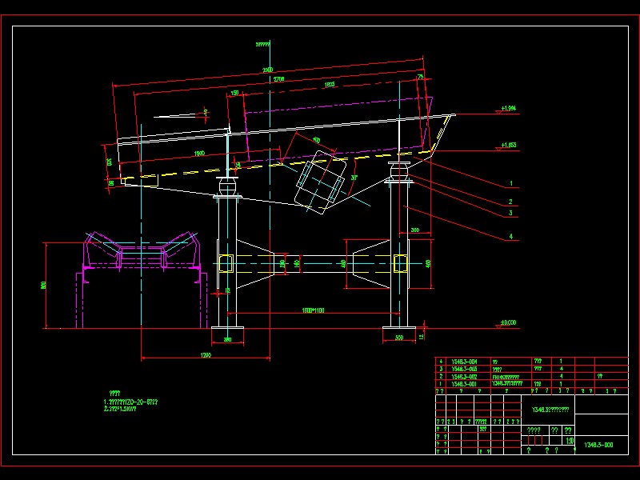640x480 pixels.
Task: Select part number Y348.3-004 in table
Action: [464, 362]
